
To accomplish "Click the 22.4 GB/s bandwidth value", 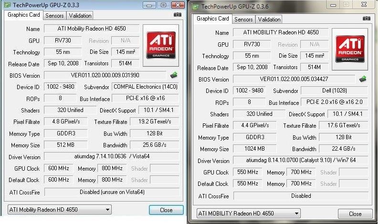I will (344, 149).
